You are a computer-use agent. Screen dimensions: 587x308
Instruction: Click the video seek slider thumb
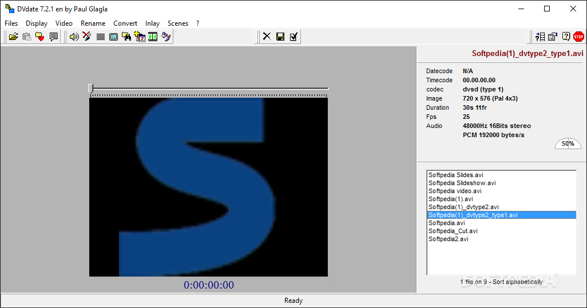pyautogui.click(x=90, y=88)
